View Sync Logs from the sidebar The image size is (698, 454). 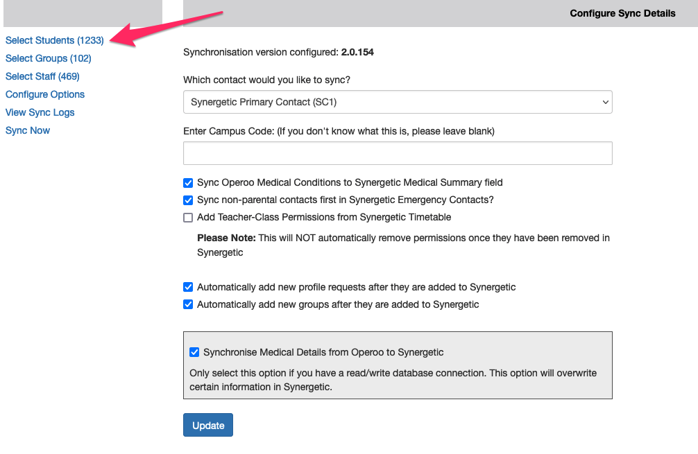tap(40, 112)
